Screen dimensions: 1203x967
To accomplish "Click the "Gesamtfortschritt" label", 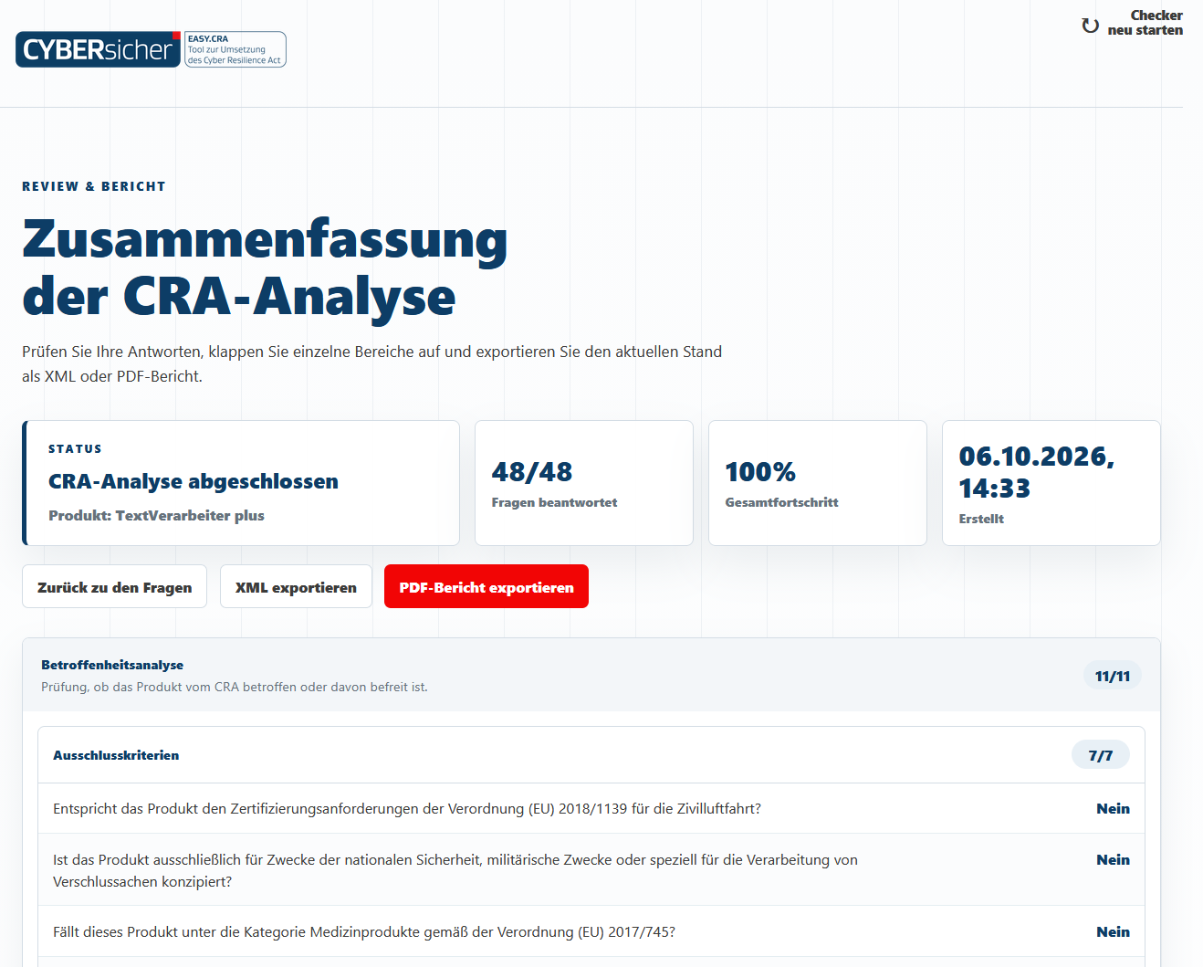I will (781, 502).
